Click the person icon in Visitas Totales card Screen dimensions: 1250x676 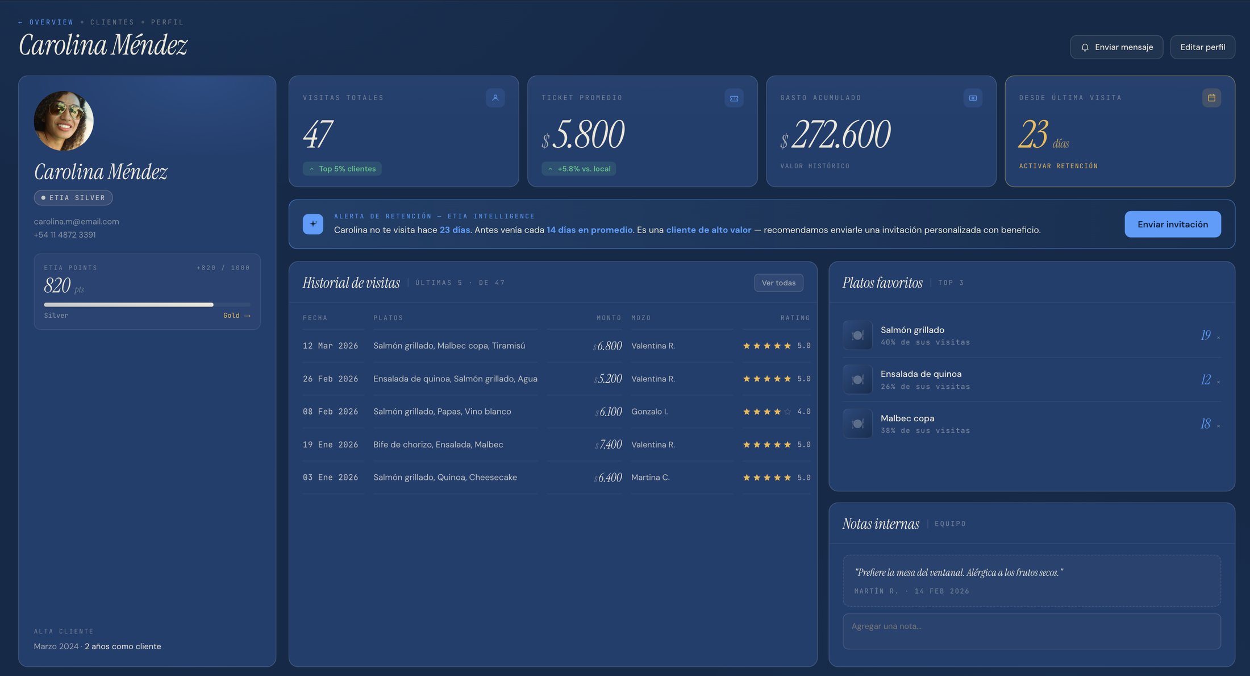tap(495, 98)
